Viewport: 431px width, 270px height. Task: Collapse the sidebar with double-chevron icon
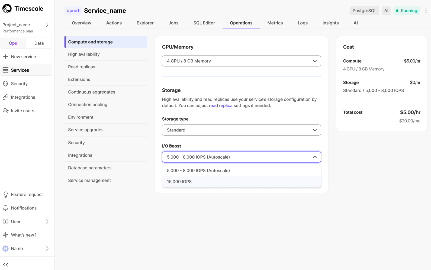pyautogui.click(x=5, y=265)
